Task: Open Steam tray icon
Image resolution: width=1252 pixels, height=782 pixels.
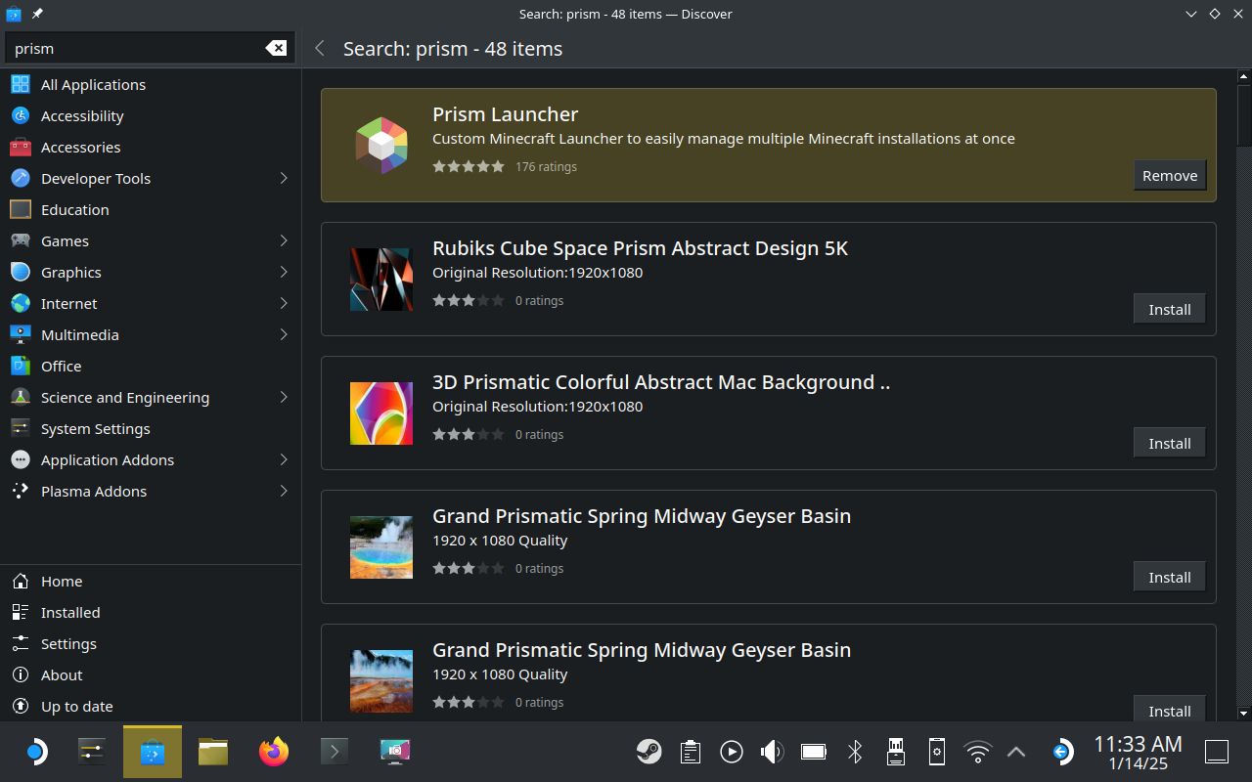Action: pos(648,751)
